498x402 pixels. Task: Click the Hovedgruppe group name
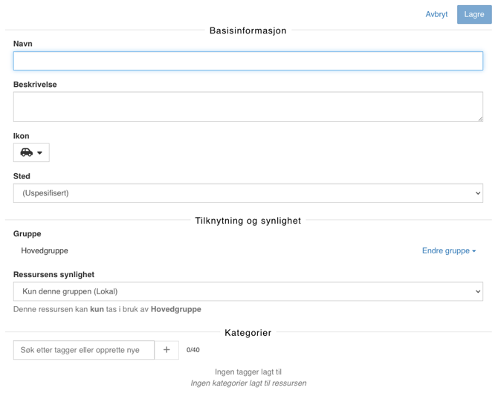point(45,251)
